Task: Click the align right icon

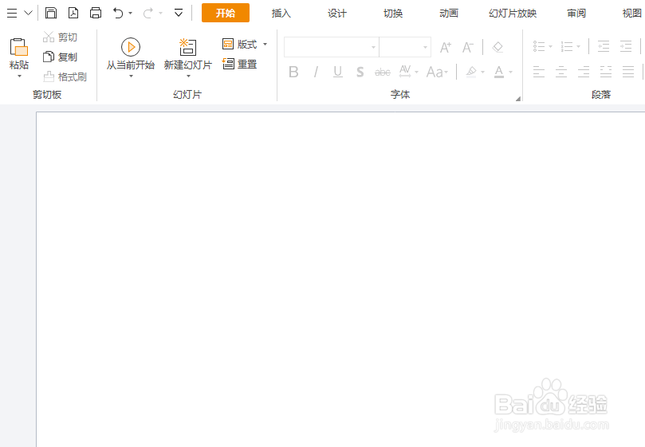Action: 584,72
